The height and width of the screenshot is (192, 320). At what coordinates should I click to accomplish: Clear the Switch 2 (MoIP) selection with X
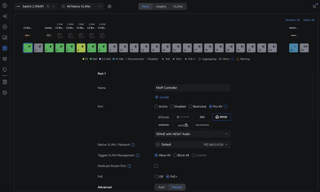[x=48, y=6]
